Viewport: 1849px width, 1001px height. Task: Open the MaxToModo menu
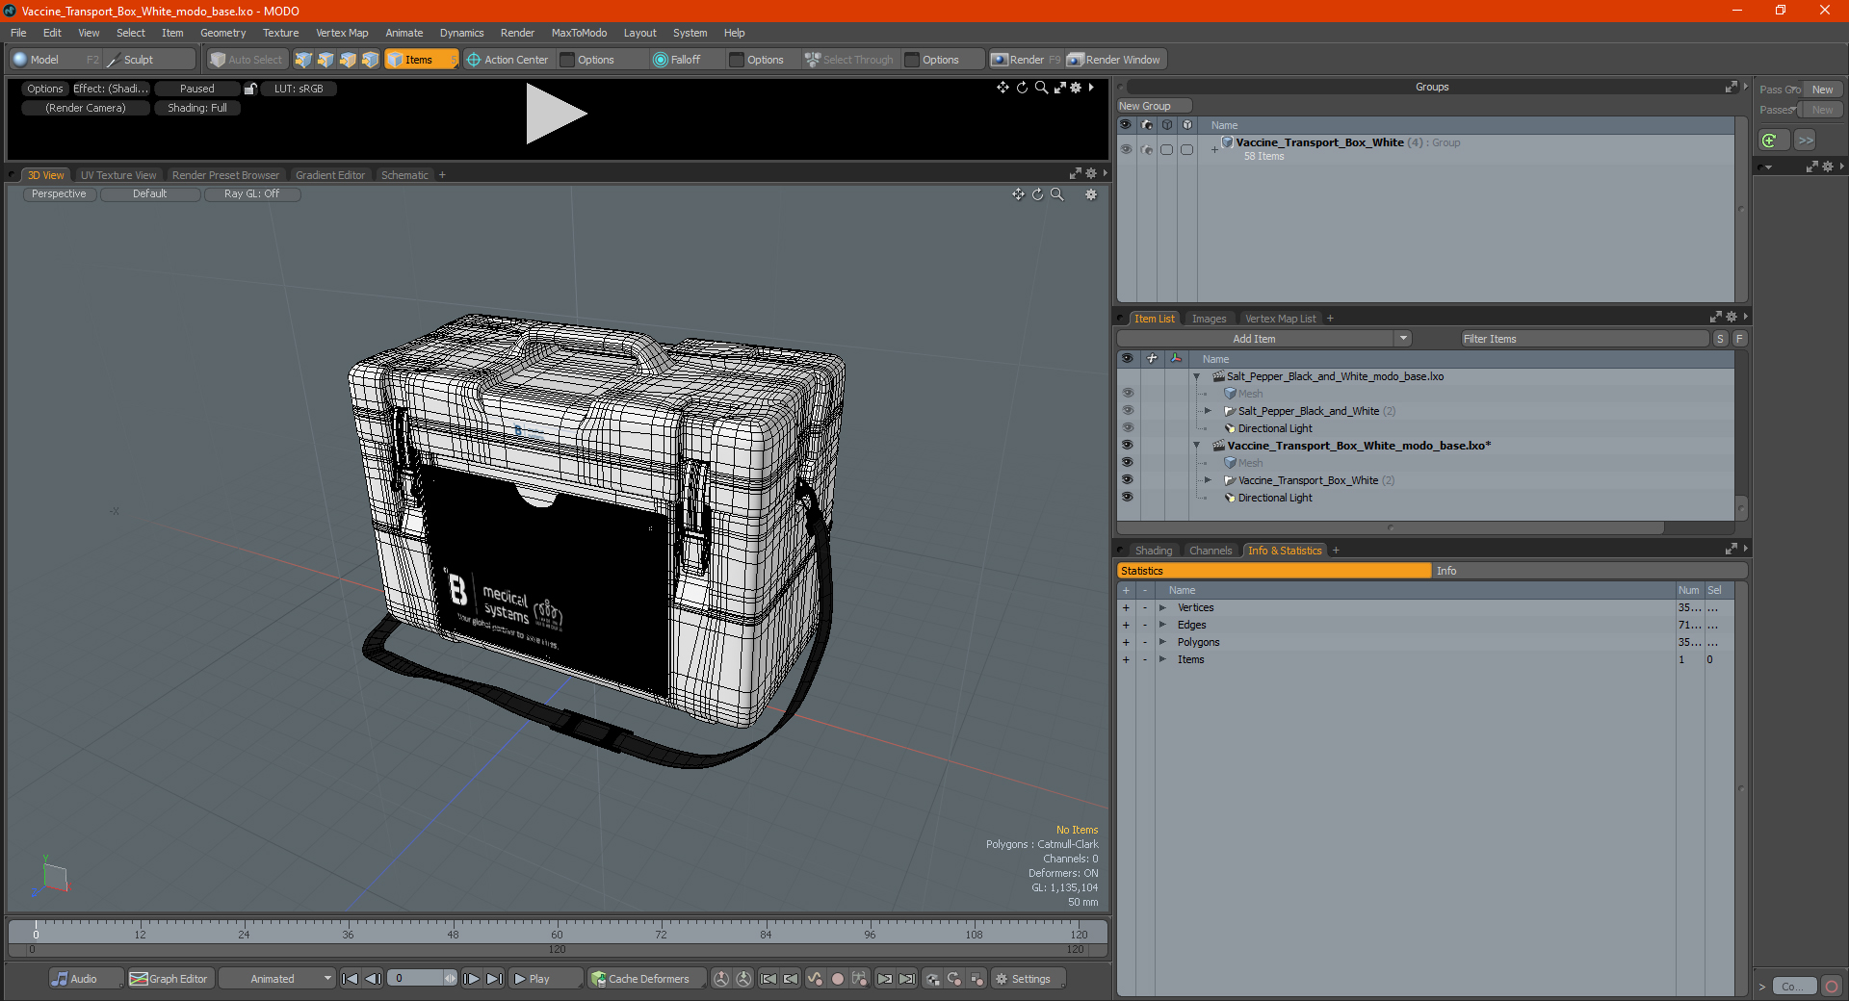[579, 33]
